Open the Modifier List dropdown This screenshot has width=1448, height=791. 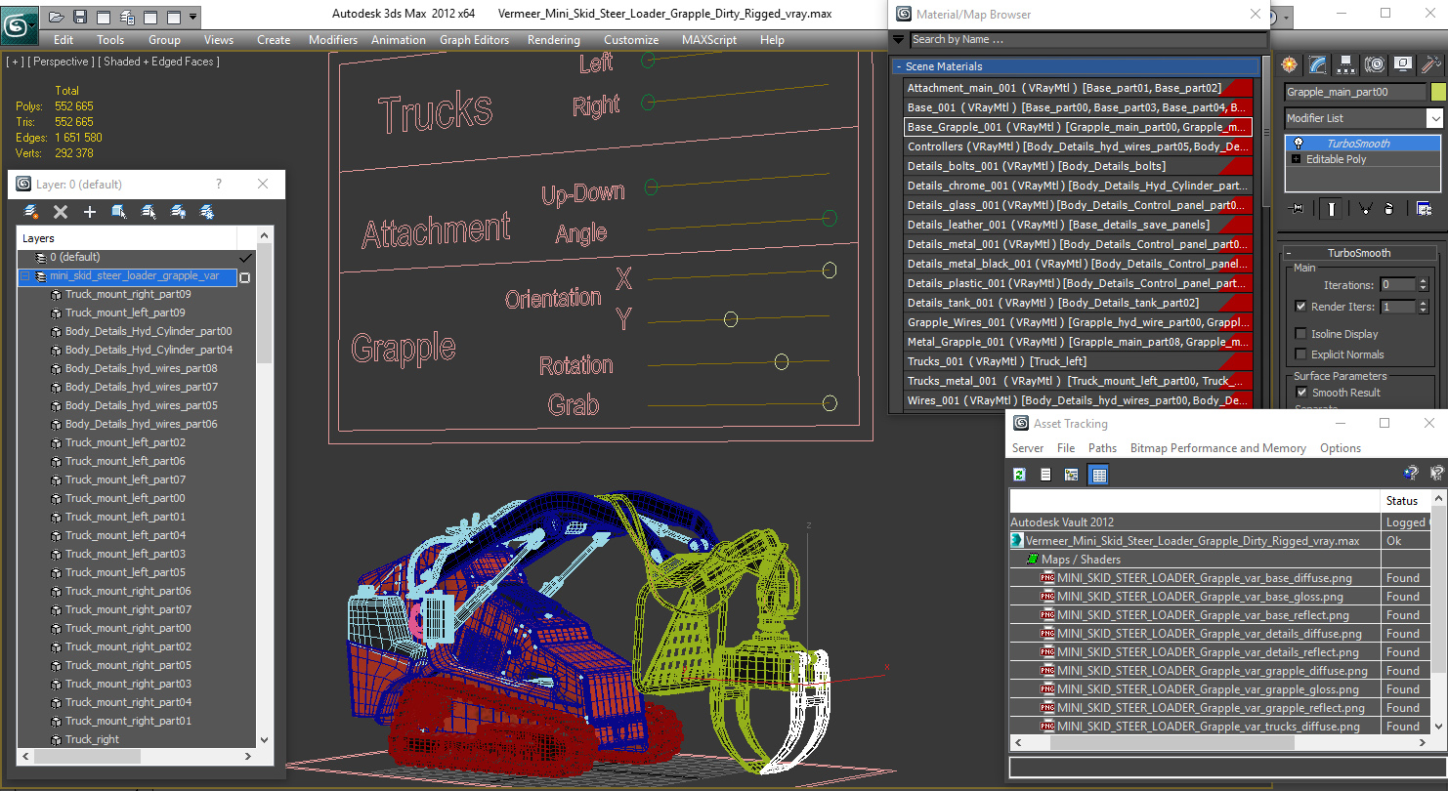[1434, 118]
